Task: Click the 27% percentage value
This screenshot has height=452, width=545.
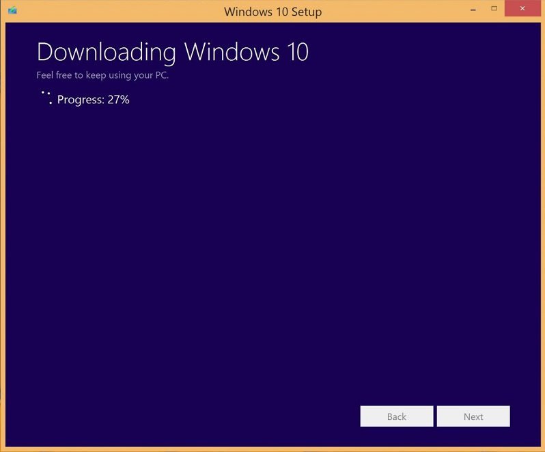Action: click(118, 100)
